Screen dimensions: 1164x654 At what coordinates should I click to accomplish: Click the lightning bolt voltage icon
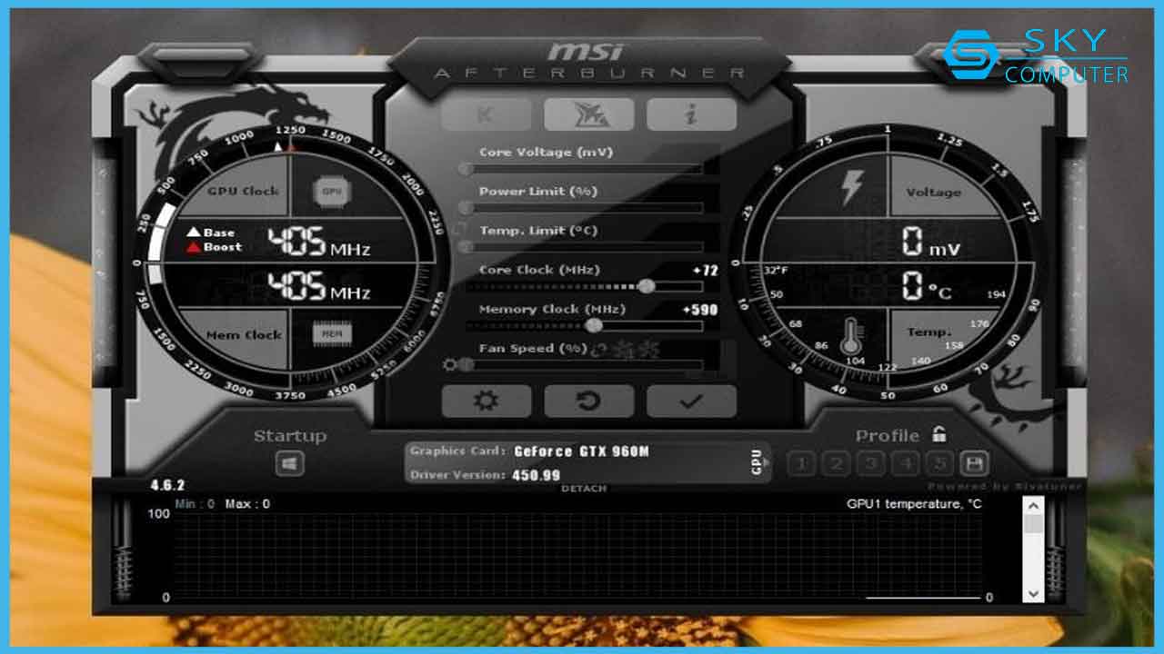(851, 189)
